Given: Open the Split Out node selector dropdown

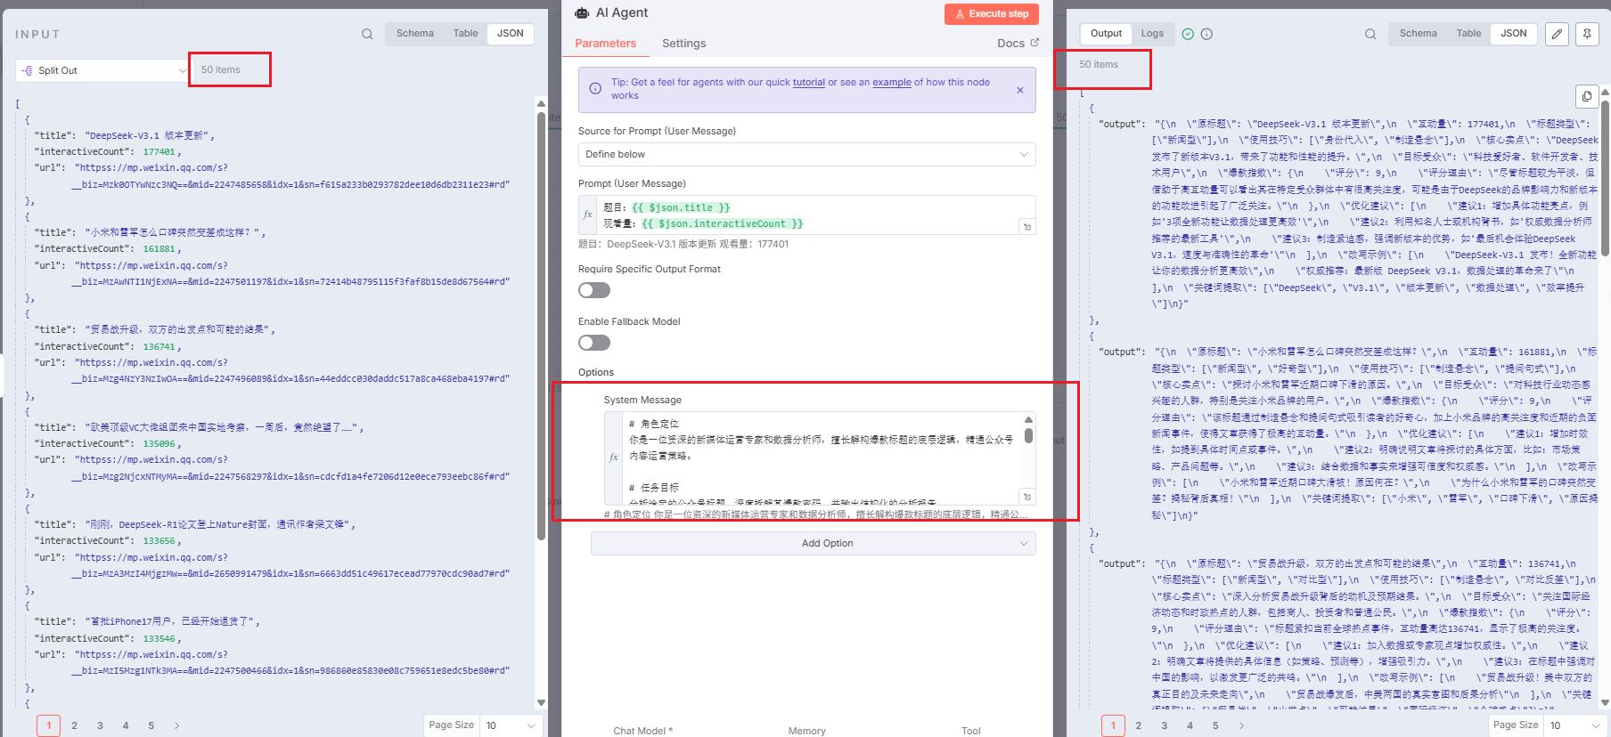Looking at the screenshot, I should point(102,70).
